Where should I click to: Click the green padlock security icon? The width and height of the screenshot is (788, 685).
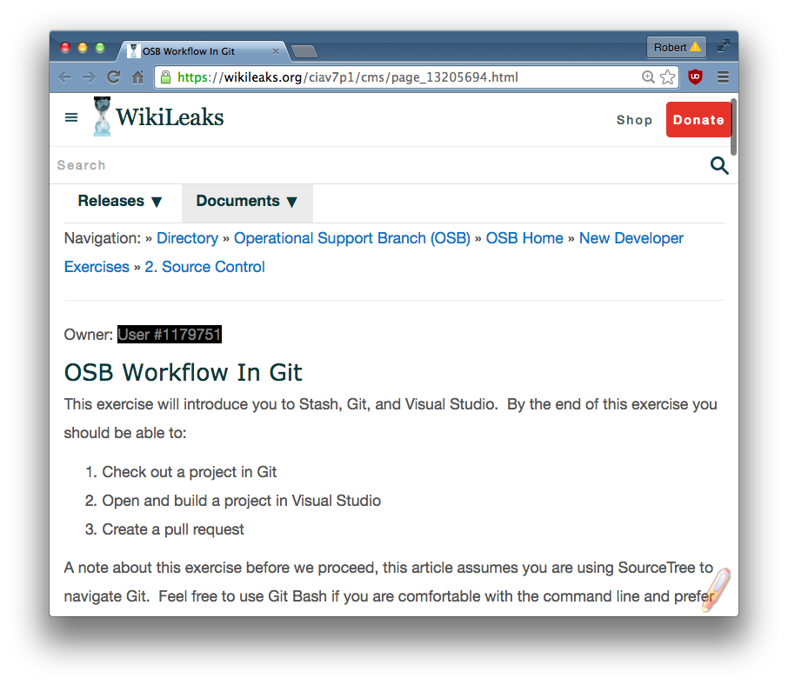pyautogui.click(x=165, y=76)
